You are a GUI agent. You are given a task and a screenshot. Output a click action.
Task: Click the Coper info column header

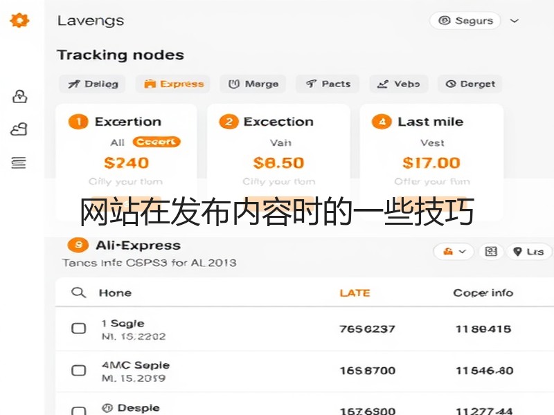(483, 293)
